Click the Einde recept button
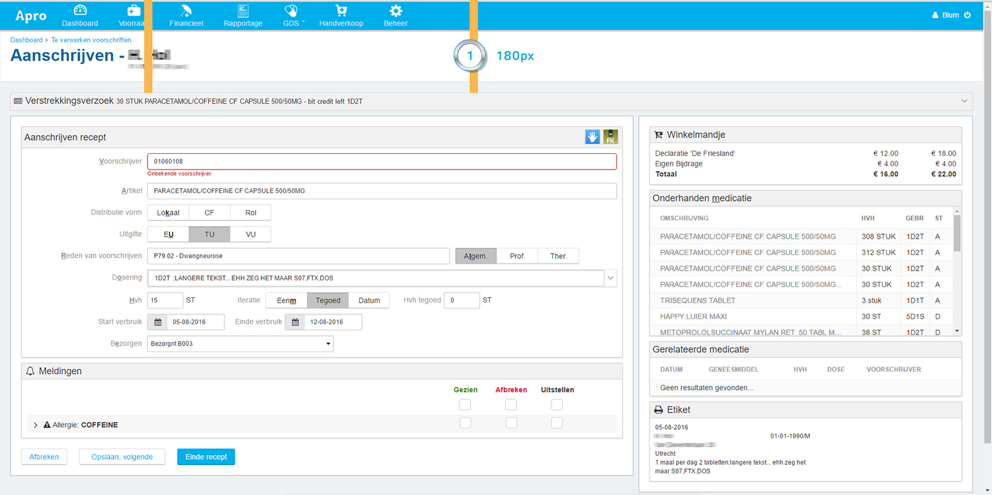 [x=206, y=457]
